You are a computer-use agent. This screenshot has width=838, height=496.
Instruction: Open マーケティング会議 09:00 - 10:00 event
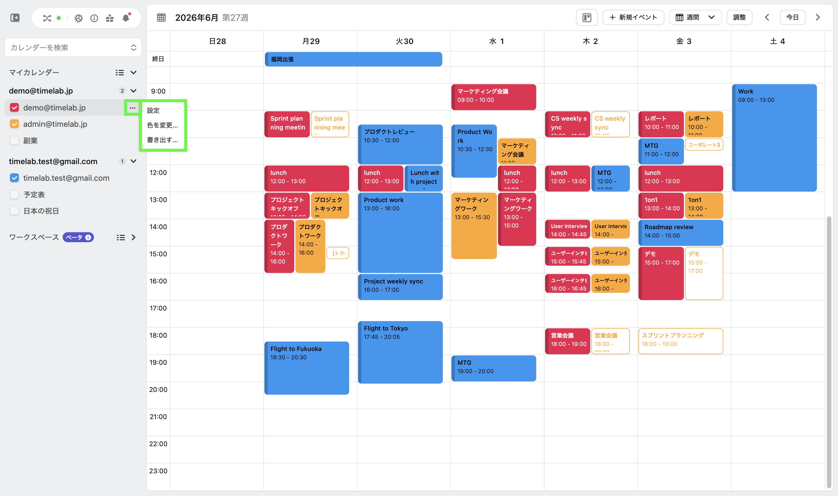(494, 97)
